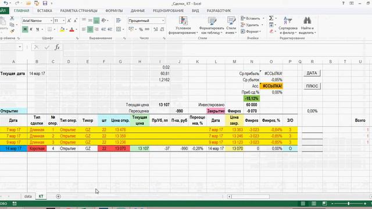Open Page Break Preview view
Screen dimensions: 372x209
coord(324,204)
